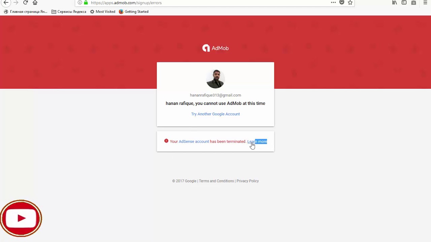Open the Terms and Conditions link
Image resolution: width=431 pixels, height=242 pixels.
(x=216, y=181)
